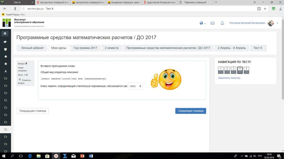Open the SuperПерцы bookmark
The height and width of the screenshot is (159, 284).
(14, 14)
